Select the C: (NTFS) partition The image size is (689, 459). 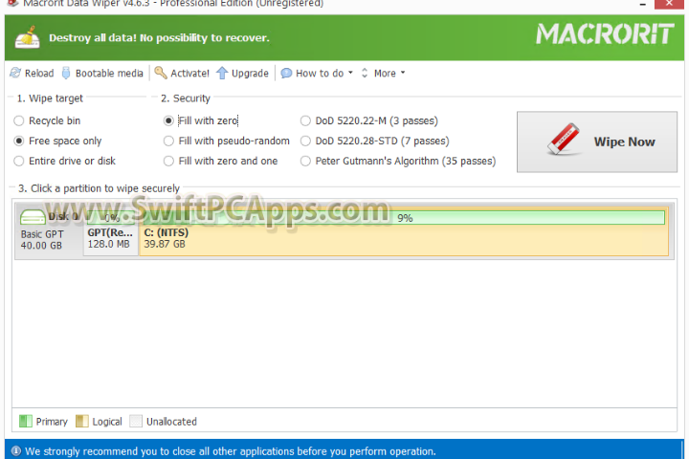point(404,231)
